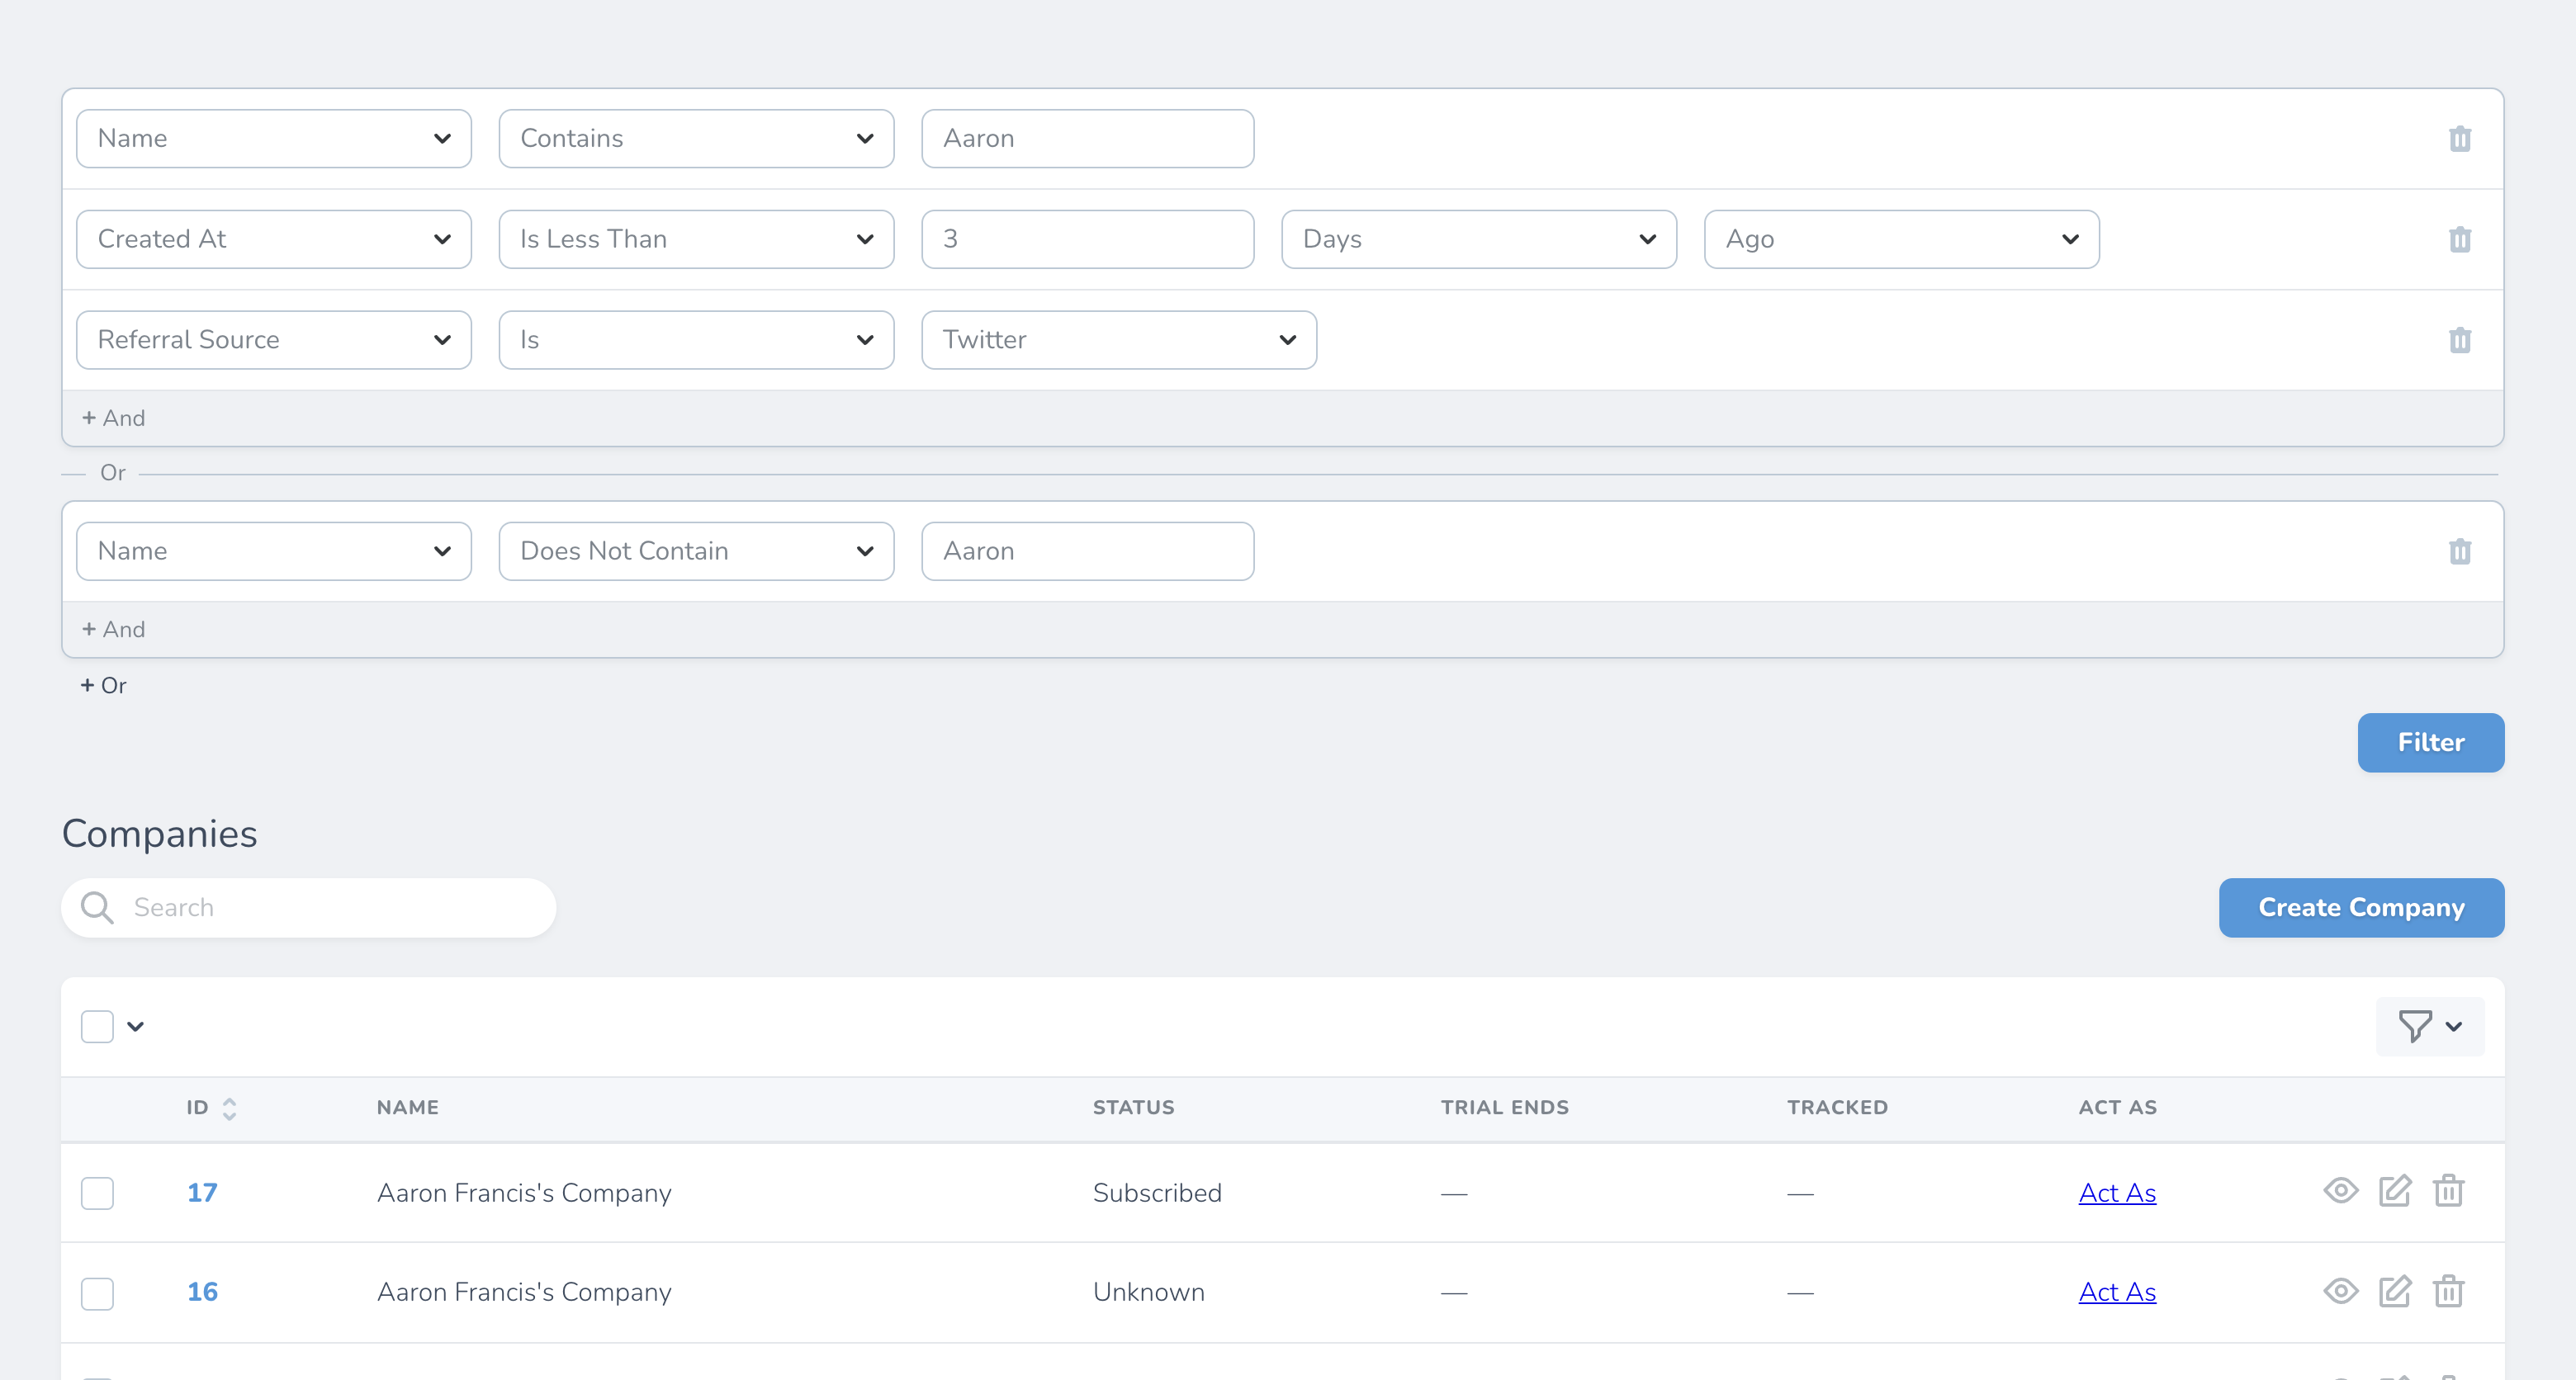Delete company 17 with trash icon
2576x1380 pixels.
pyautogui.click(x=2448, y=1191)
